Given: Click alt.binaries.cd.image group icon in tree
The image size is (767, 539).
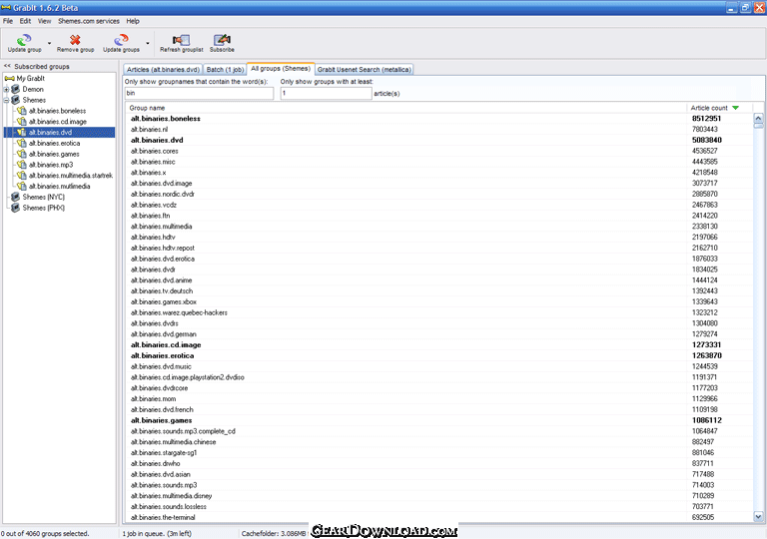Looking at the screenshot, I should click(x=22, y=122).
